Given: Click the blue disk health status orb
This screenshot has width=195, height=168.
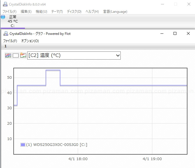Looking at the screenshot, I should click(x=3, y=17).
